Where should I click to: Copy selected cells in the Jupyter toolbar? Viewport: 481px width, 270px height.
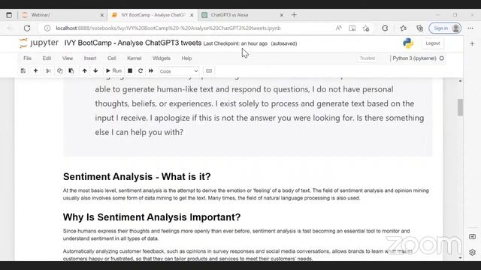pos(60,70)
